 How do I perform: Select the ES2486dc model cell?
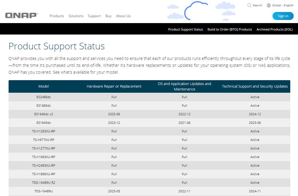coord(44,97)
